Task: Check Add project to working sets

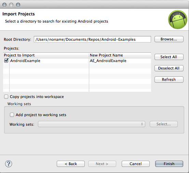Action: (x=12, y=115)
